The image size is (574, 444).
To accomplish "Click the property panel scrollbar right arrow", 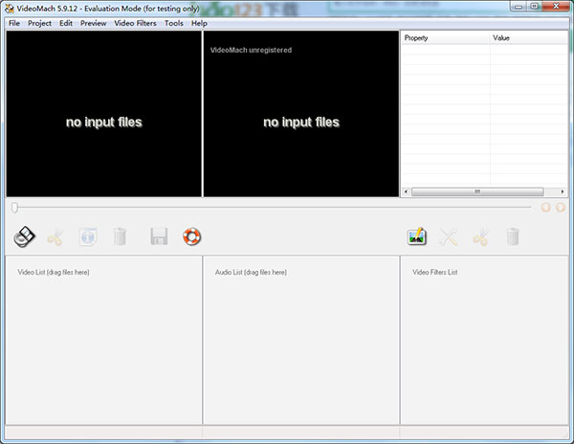I will pyautogui.click(x=563, y=191).
